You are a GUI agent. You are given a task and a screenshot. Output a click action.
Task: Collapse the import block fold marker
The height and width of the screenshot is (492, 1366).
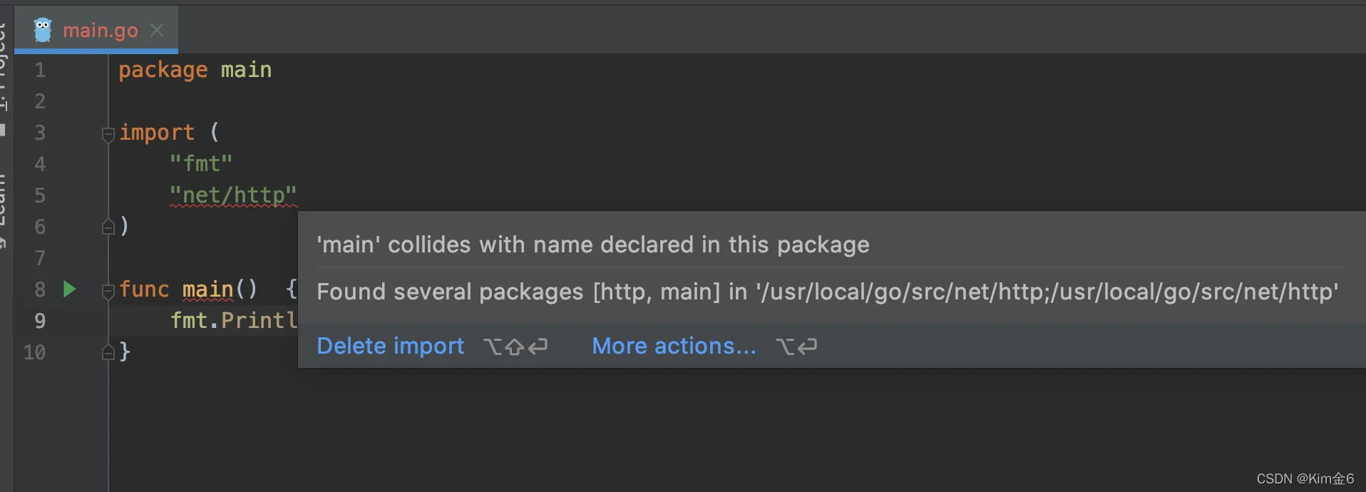pos(108,133)
